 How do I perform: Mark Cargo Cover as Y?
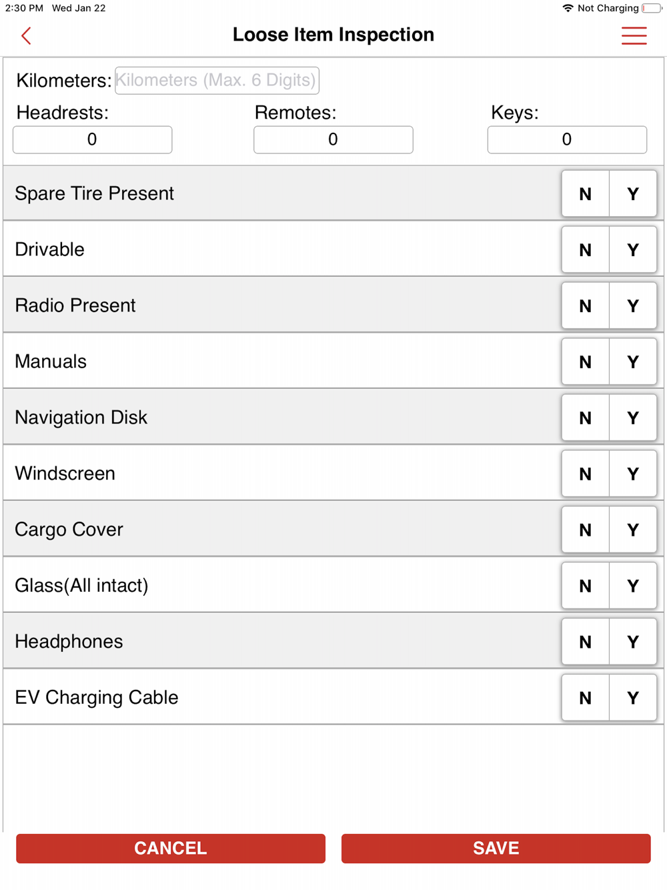coord(633,530)
